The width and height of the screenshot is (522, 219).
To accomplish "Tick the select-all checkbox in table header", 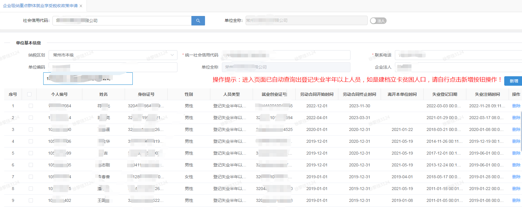I will point(29,94).
